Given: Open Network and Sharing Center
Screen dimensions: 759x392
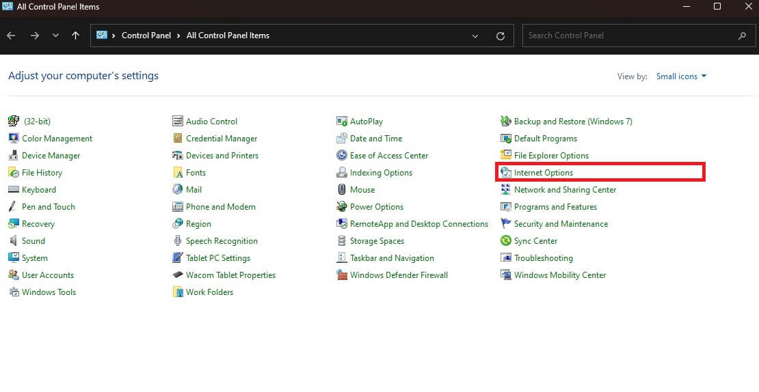Looking at the screenshot, I should tap(565, 190).
